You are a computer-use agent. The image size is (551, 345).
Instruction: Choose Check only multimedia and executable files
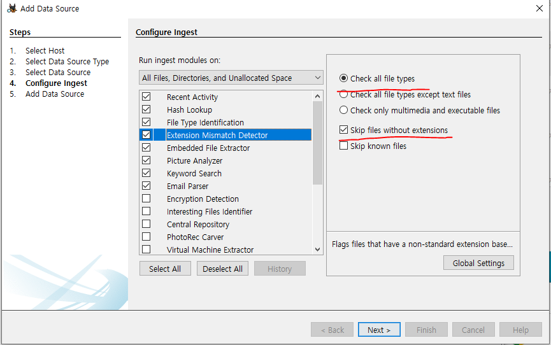pos(344,110)
